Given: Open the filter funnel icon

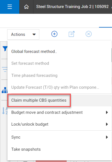Looking at the screenshot, I should click(x=5, y=49).
